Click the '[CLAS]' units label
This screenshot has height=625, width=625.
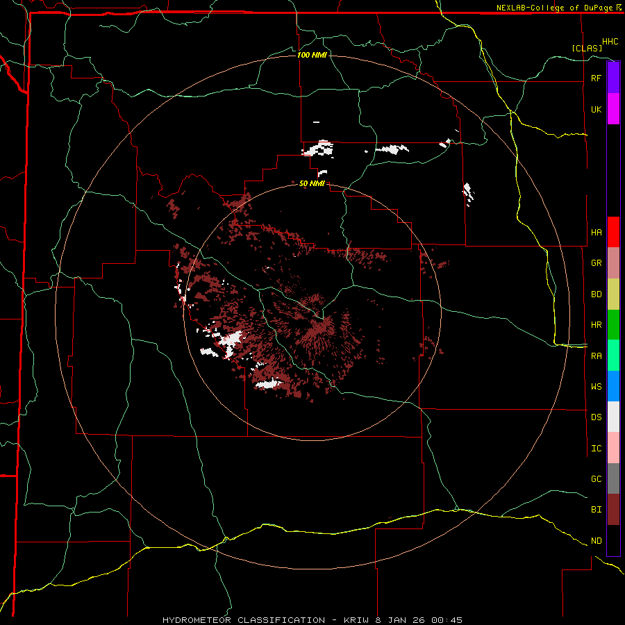587,48
